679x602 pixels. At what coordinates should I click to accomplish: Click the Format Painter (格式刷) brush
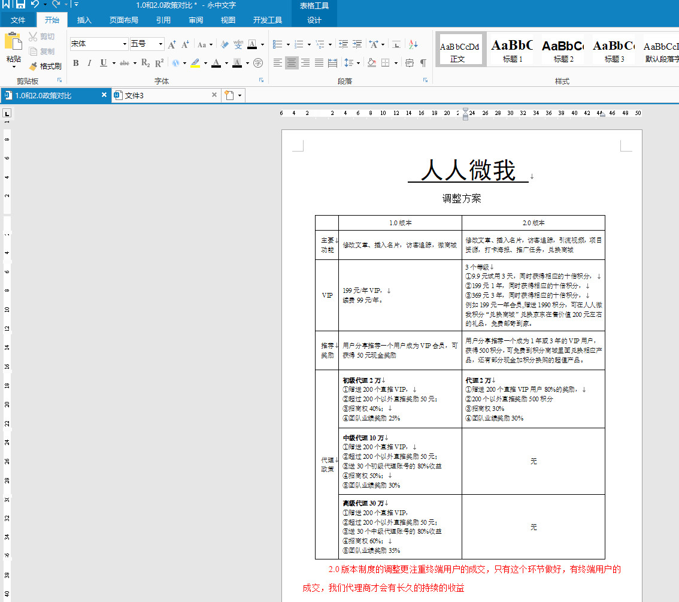click(34, 66)
